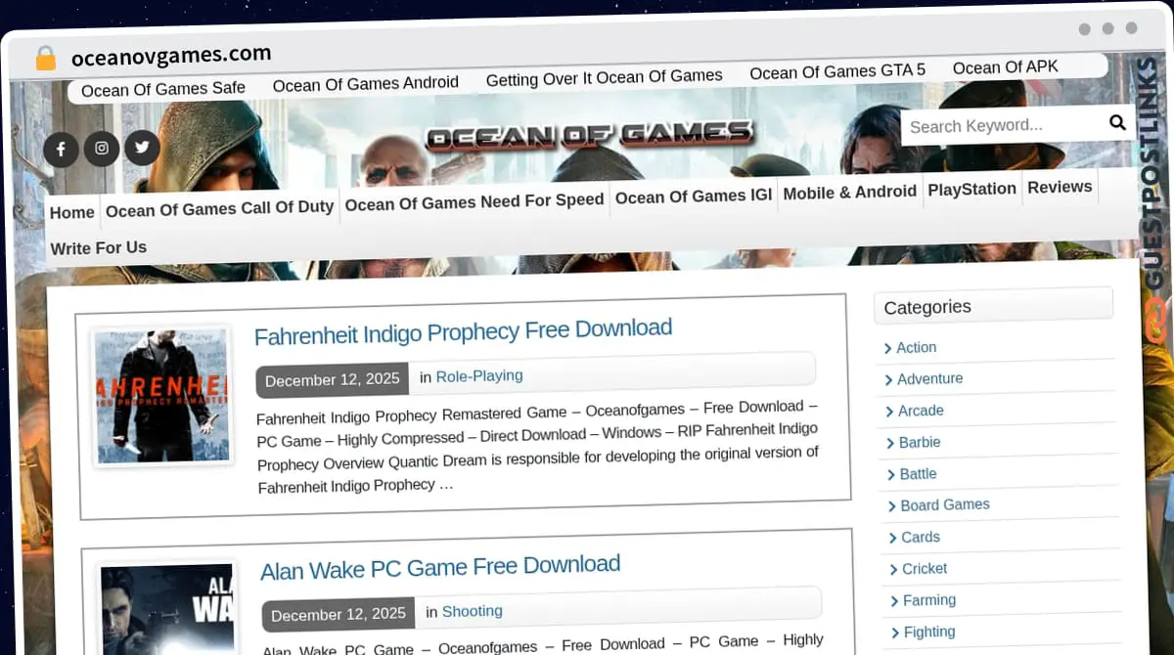
Task: Open the Facebook social icon
Action: click(61, 150)
